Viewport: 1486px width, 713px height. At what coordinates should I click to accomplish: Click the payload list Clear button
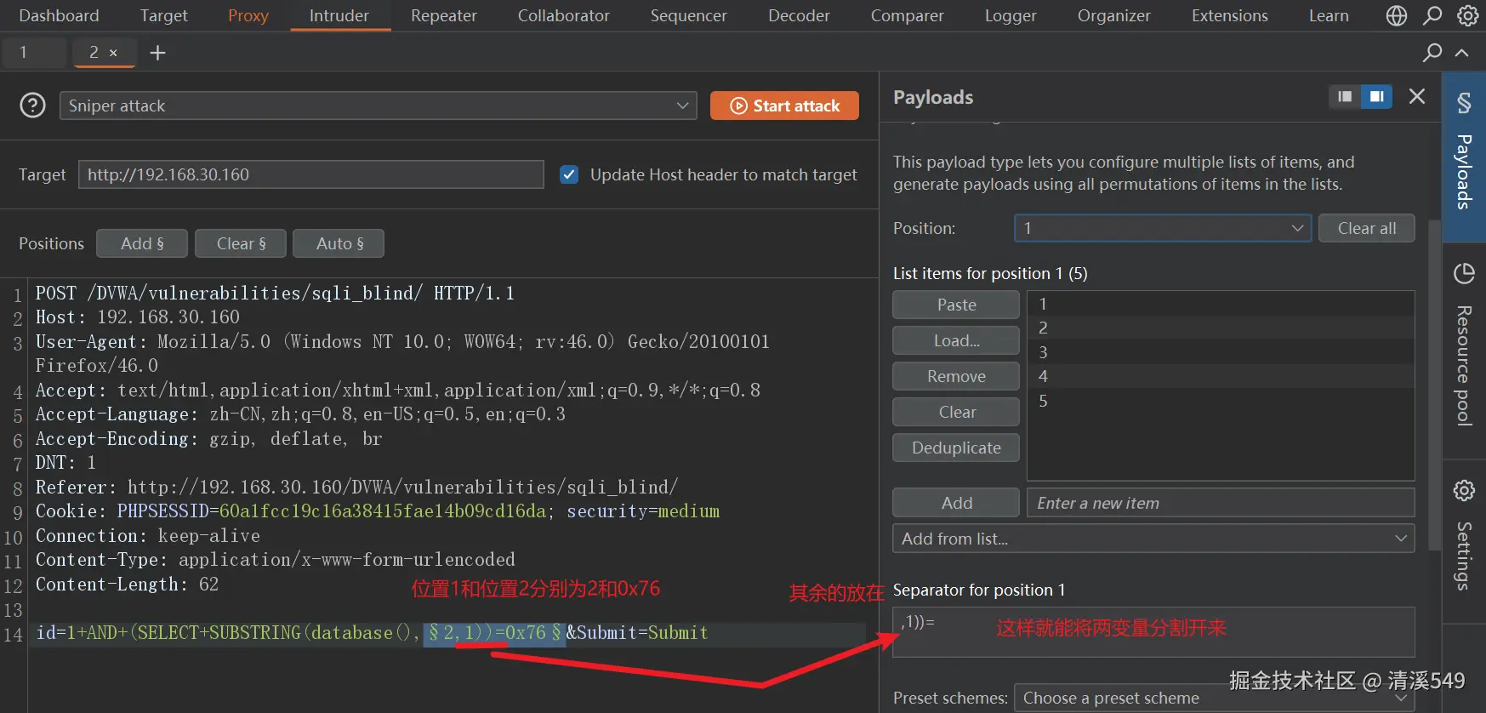(956, 412)
